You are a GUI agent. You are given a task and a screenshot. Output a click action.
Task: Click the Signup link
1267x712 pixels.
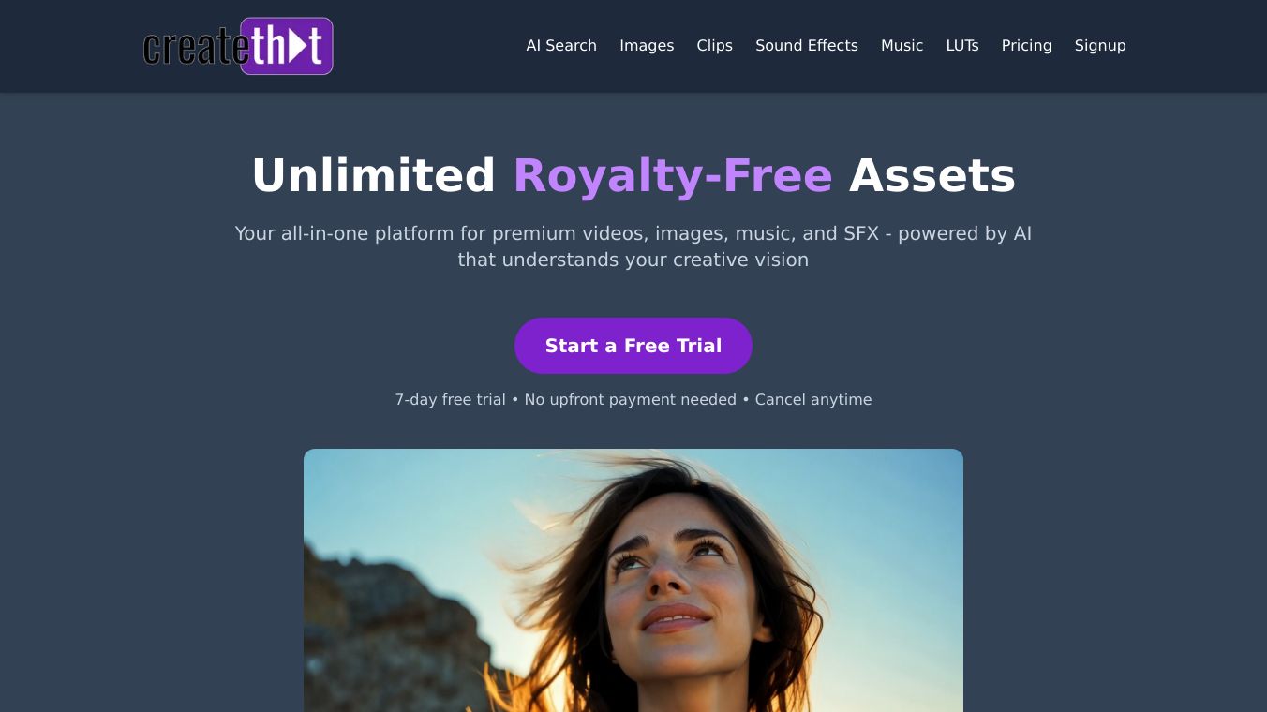pos(1100,46)
